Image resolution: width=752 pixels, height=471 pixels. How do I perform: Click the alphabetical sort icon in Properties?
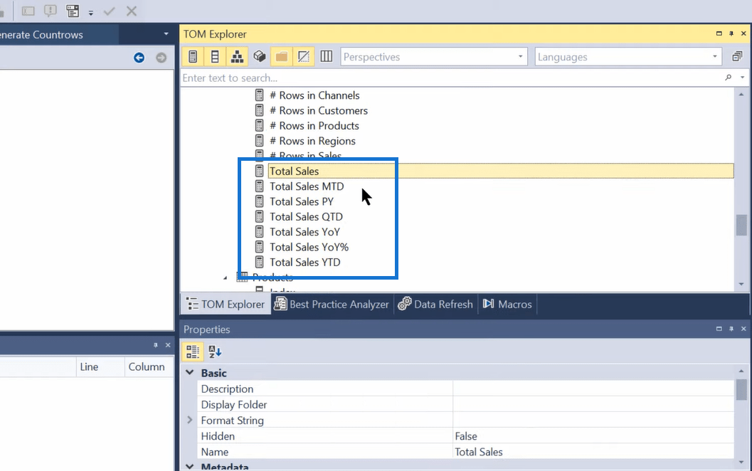point(215,351)
